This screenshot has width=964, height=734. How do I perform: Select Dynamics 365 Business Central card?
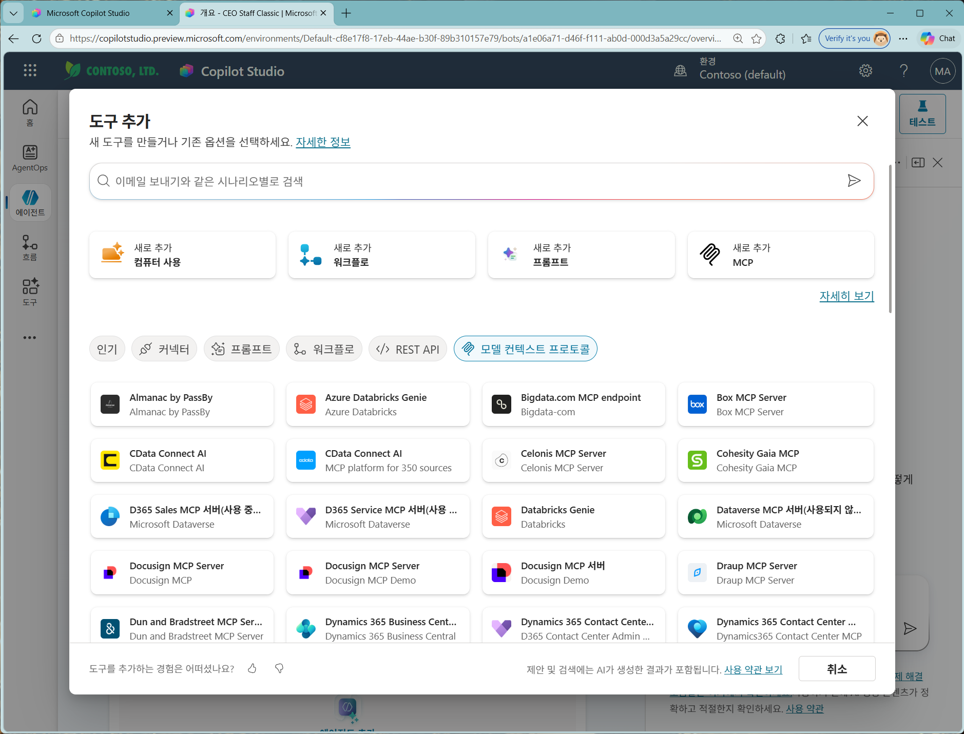(x=378, y=625)
